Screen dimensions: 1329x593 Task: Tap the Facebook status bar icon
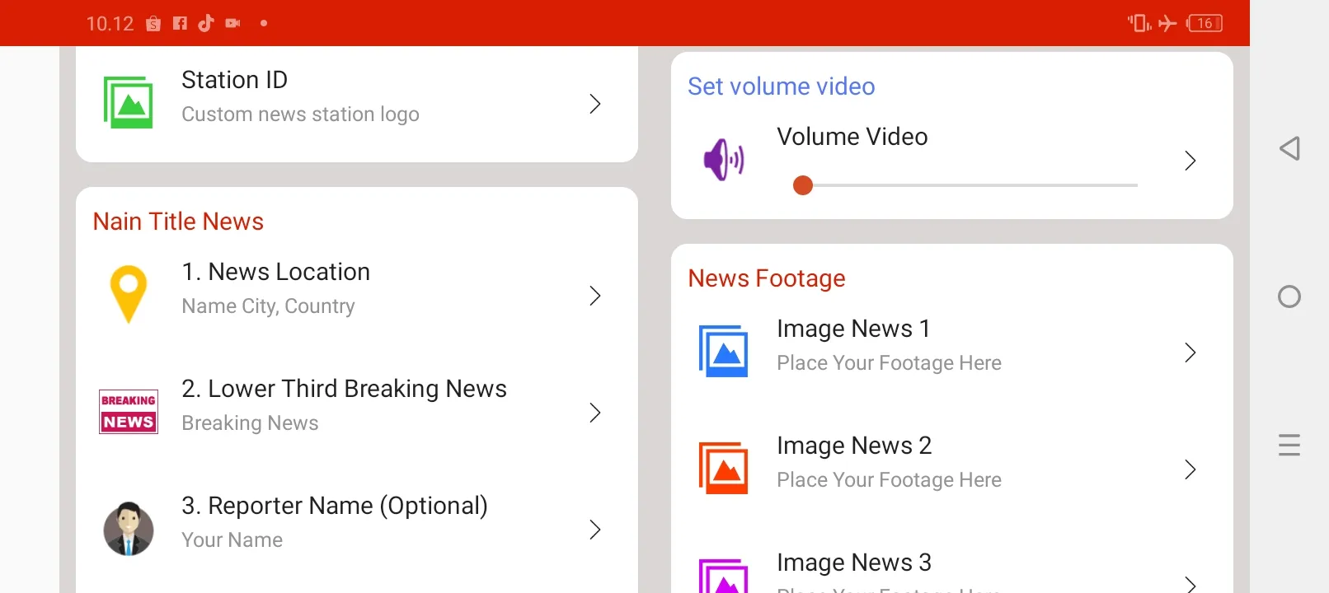point(180,23)
